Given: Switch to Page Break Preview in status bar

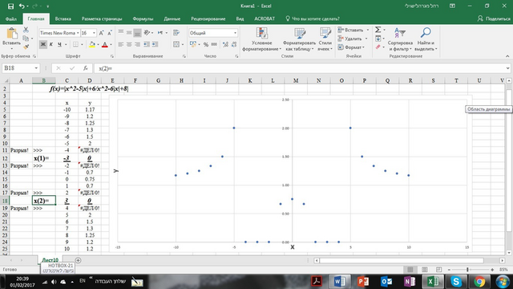Looking at the screenshot, I should click(x=438, y=270).
